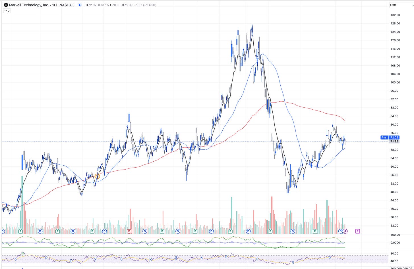Click the red E earnings icon on the timeline
414x269 pixels.
point(129,231)
